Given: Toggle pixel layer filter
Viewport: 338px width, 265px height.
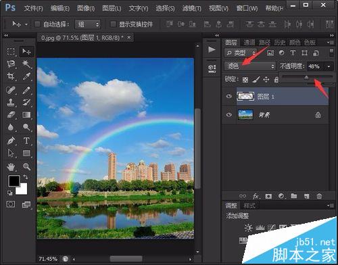Looking at the screenshot, I should (x=270, y=53).
